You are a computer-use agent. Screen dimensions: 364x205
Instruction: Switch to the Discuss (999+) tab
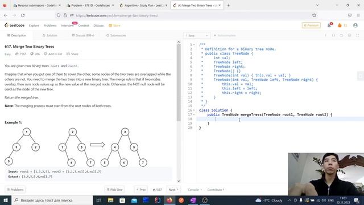point(83,35)
